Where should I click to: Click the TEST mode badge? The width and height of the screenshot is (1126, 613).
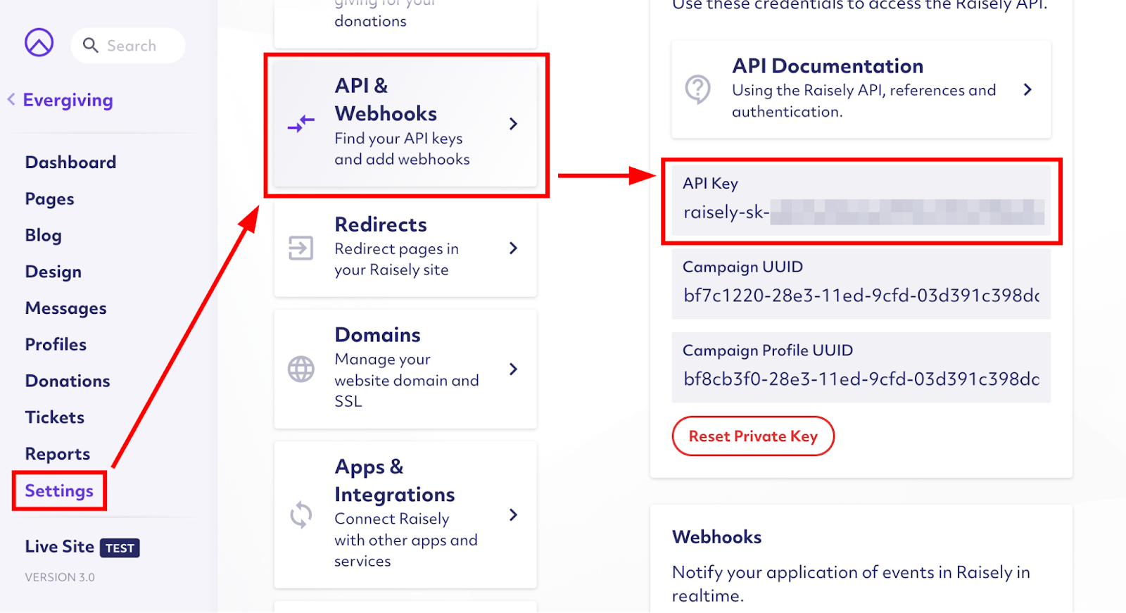coord(120,548)
